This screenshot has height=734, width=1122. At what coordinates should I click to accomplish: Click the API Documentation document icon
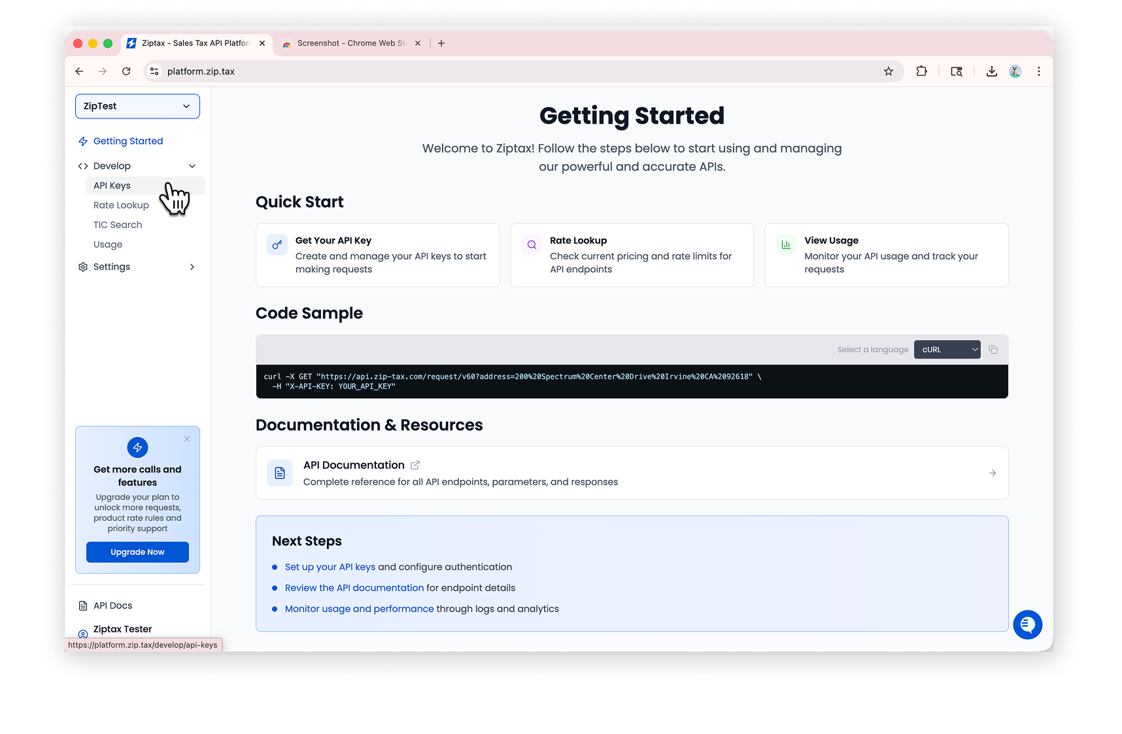pyautogui.click(x=280, y=472)
